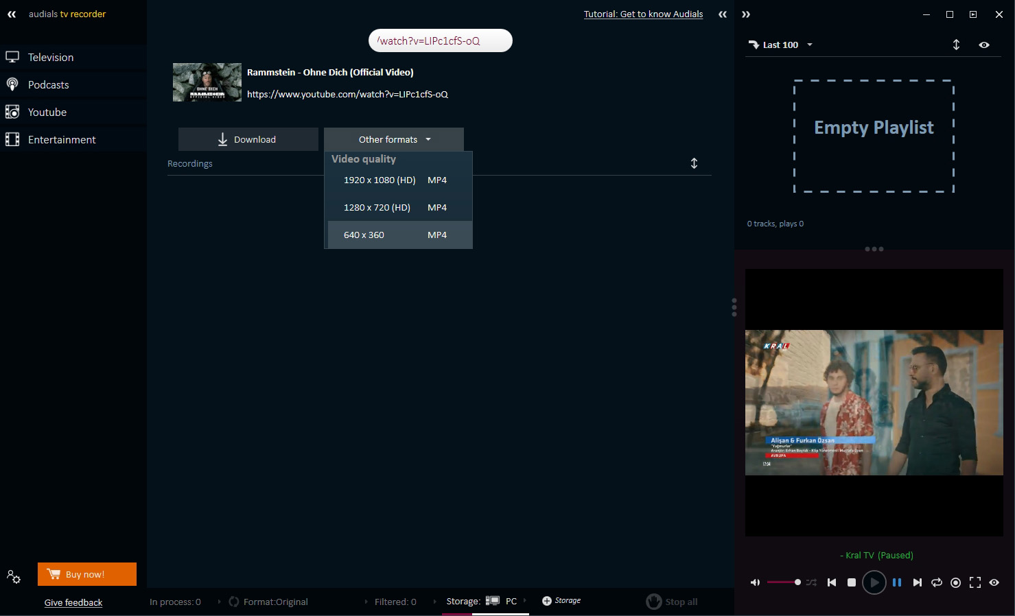This screenshot has width=1015, height=616.
Task: Click the three-dot splitter above video
Action: click(874, 249)
